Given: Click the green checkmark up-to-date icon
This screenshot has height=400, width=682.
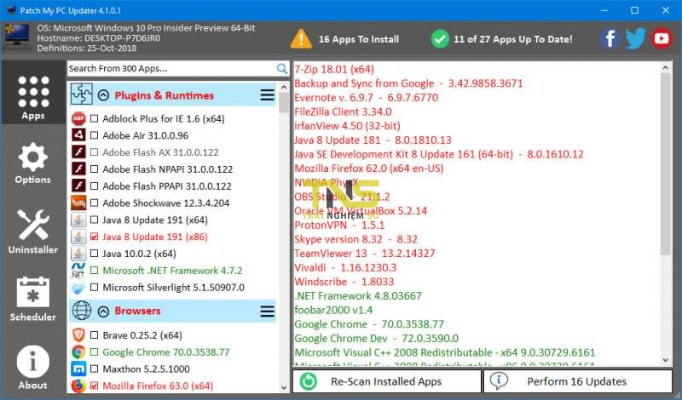Looking at the screenshot, I should click(440, 39).
